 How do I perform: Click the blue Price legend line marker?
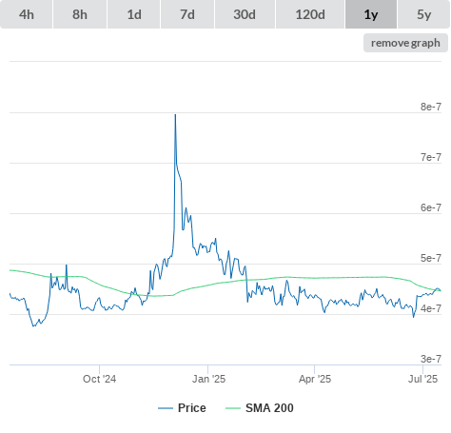(166, 408)
